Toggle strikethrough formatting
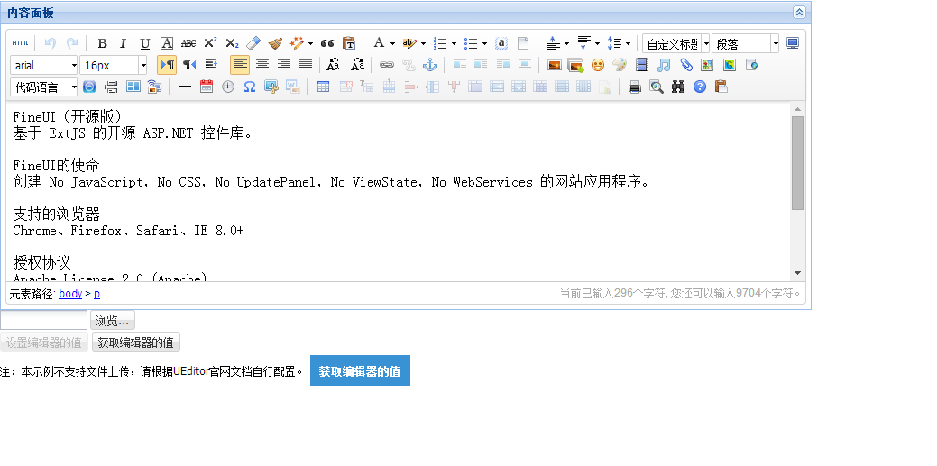The image size is (937, 466). pyautogui.click(x=188, y=43)
